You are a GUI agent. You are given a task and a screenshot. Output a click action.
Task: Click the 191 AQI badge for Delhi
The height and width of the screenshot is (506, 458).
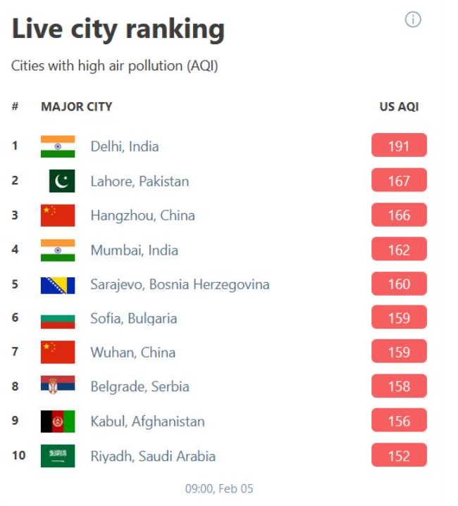(x=400, y=145)
